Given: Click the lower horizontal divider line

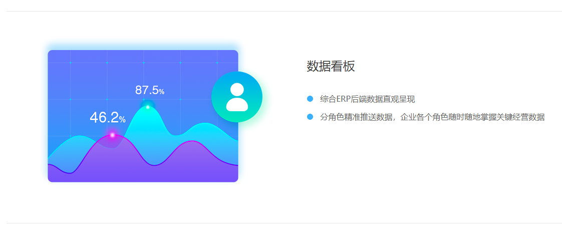Looking at the screenshot, I should click(x=284, y=223).
